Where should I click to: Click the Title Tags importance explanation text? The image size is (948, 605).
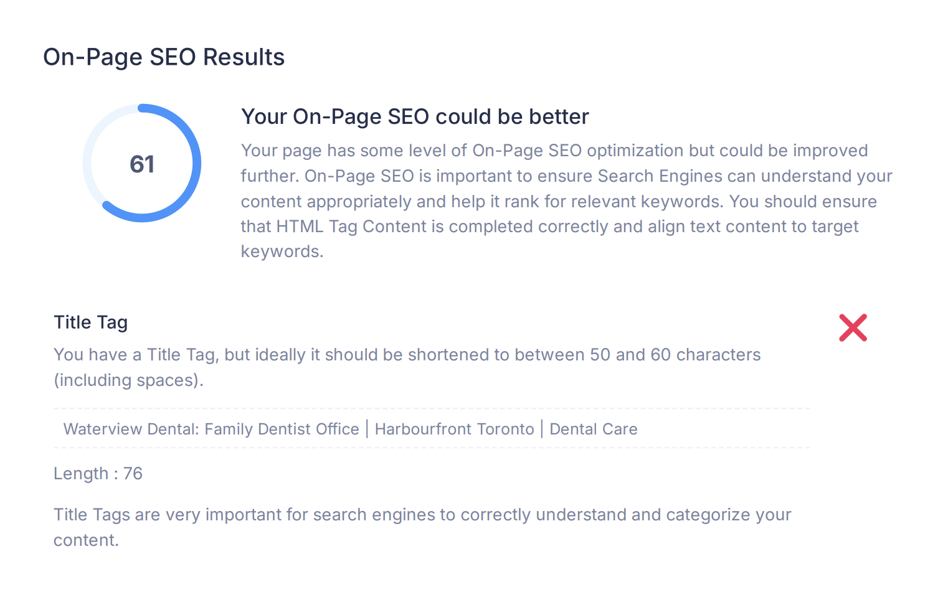tap(422, 527)
